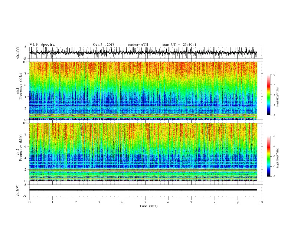Image resolution: width=294 pixels, height=227 pixels.
Task: Click time axis tick label "7"
Action: click(x=192, y=202)
